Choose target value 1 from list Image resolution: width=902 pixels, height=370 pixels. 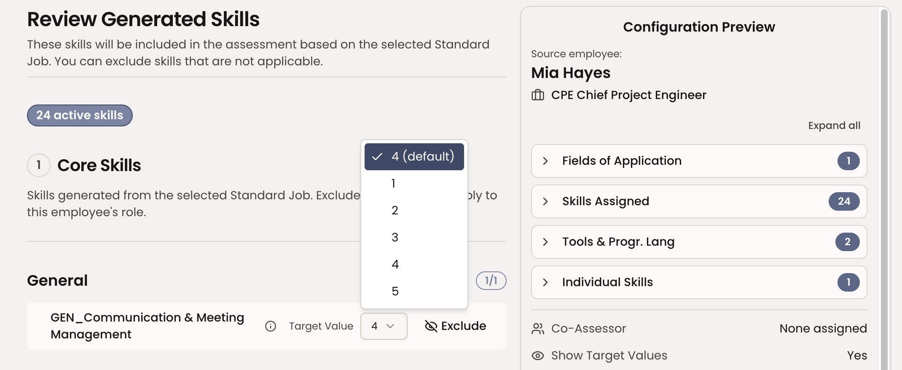414,184
